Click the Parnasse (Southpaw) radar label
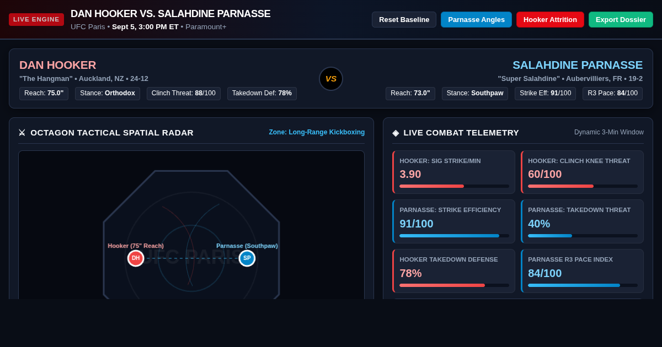The height and width of the screenshot is (347, 662). pyautogui.click(x=247, y=246)
